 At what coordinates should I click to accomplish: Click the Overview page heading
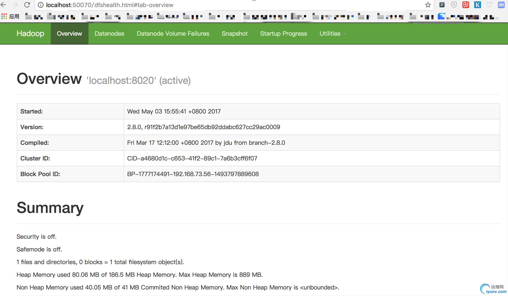49,79
